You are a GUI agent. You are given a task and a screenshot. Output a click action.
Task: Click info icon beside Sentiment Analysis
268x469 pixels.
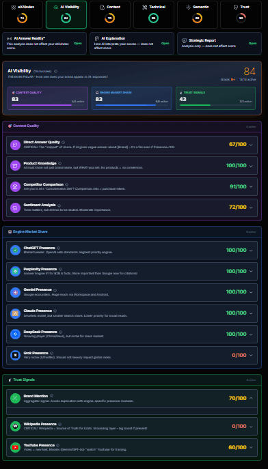click(59, 205)
